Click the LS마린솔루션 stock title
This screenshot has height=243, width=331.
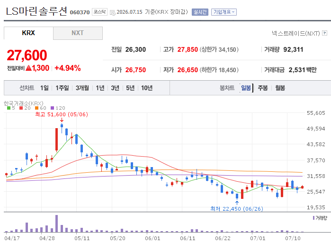point(36,11)
